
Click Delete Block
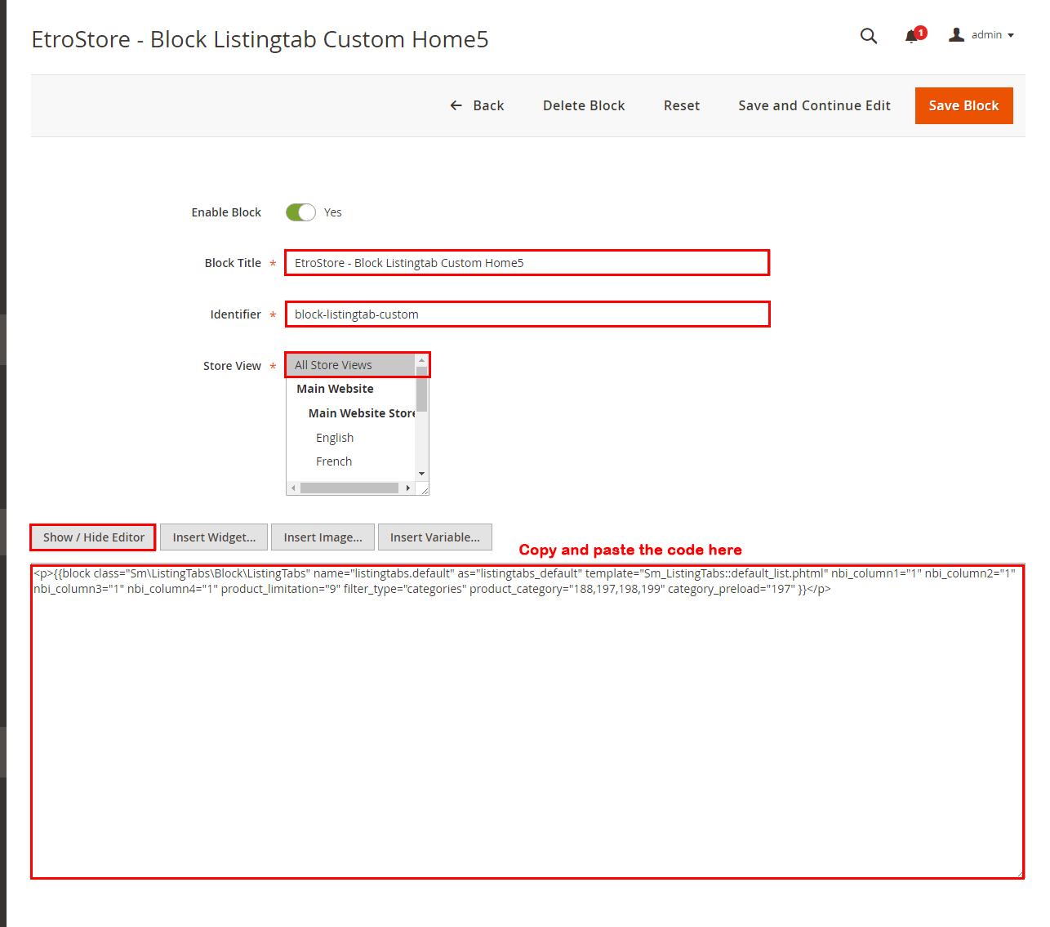pos(584,105)
